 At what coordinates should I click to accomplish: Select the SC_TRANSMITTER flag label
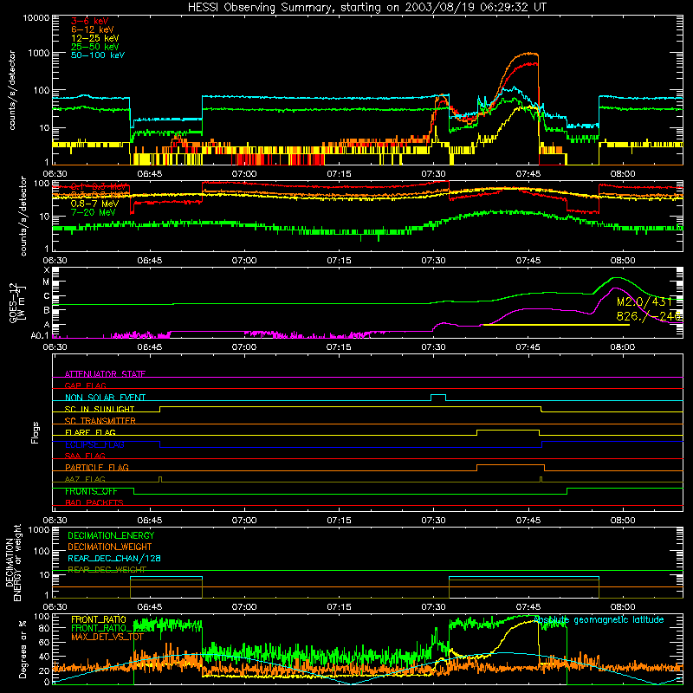coord(100,420)
